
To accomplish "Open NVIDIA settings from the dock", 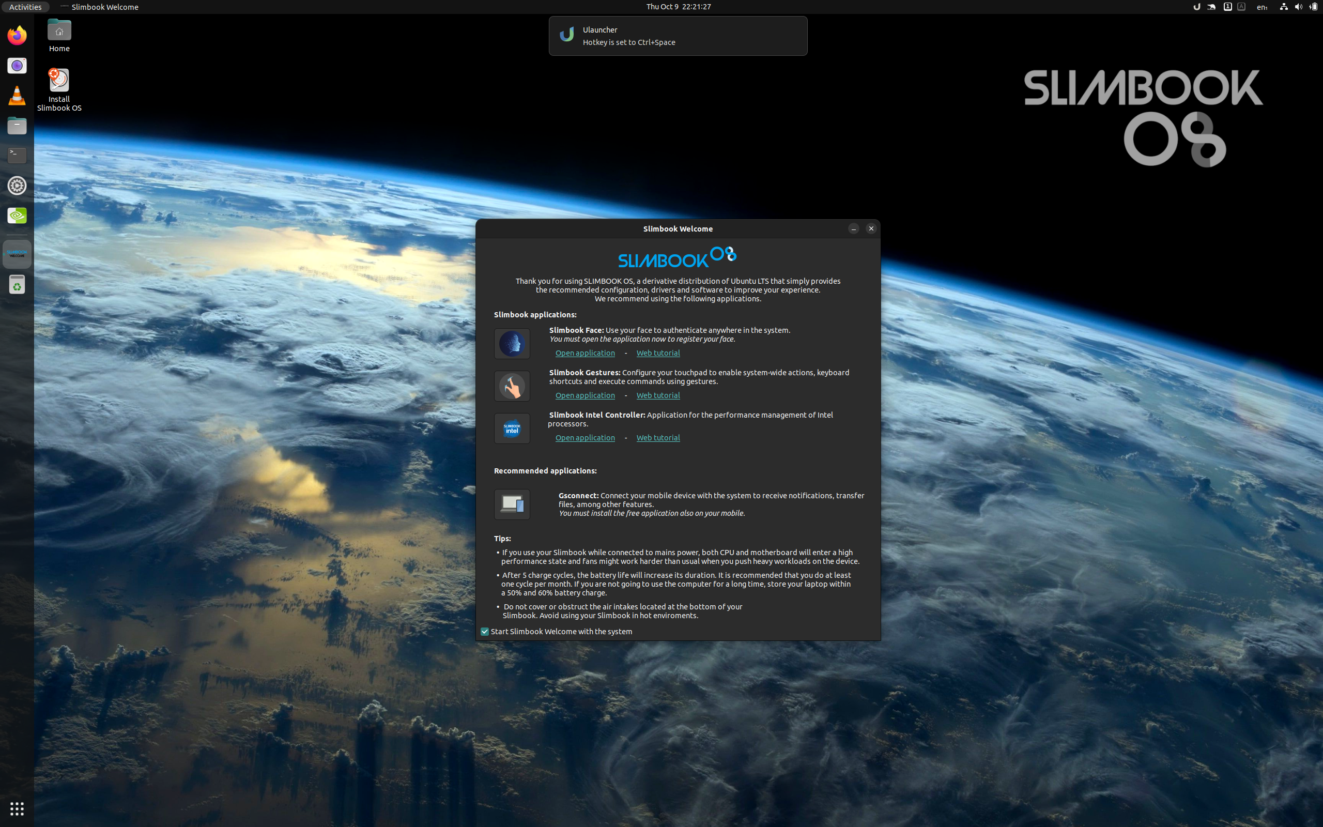I will (17, 216).
